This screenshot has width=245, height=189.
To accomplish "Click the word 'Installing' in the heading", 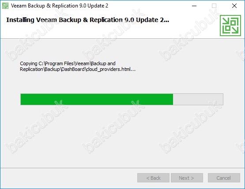I will tap(20, 20).
